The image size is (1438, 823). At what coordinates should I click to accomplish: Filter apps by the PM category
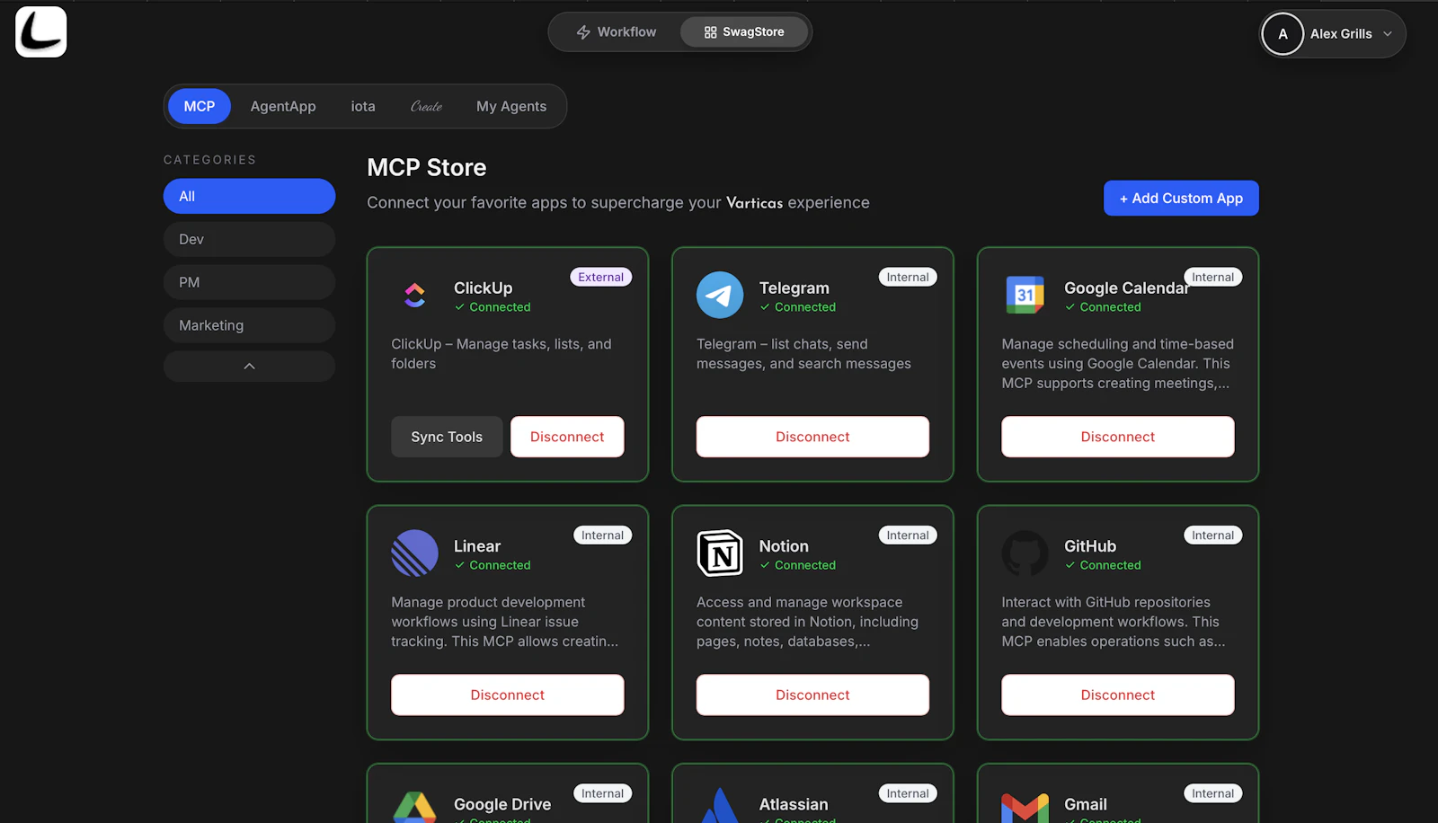point(249,282)
